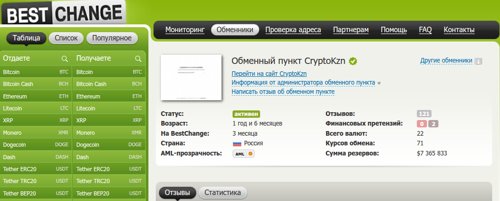The image size is (500, 201).
Task: Switch to the Статистика tab
Action: 222,193
